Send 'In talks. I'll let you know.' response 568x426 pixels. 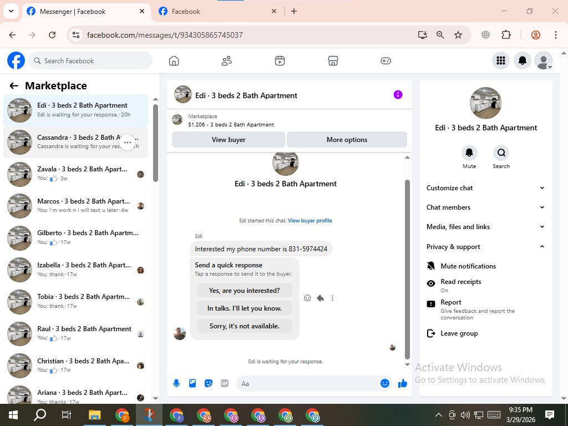[245, 308]
